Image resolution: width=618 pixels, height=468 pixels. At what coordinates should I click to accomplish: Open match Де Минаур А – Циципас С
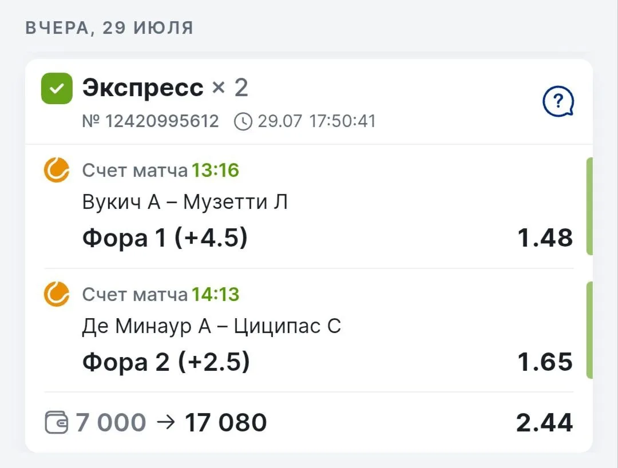click(x=212, y=326)
